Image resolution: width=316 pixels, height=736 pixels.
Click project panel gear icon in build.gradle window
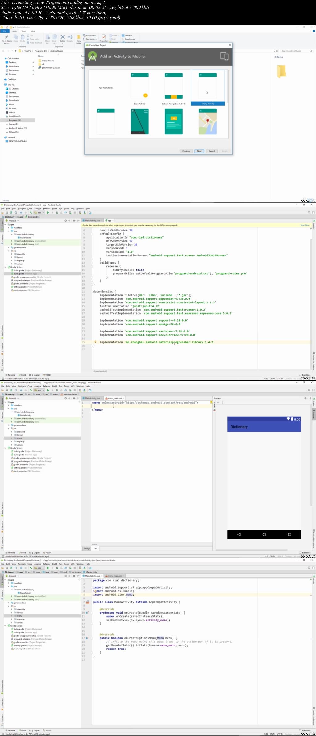tap(74, 221)
